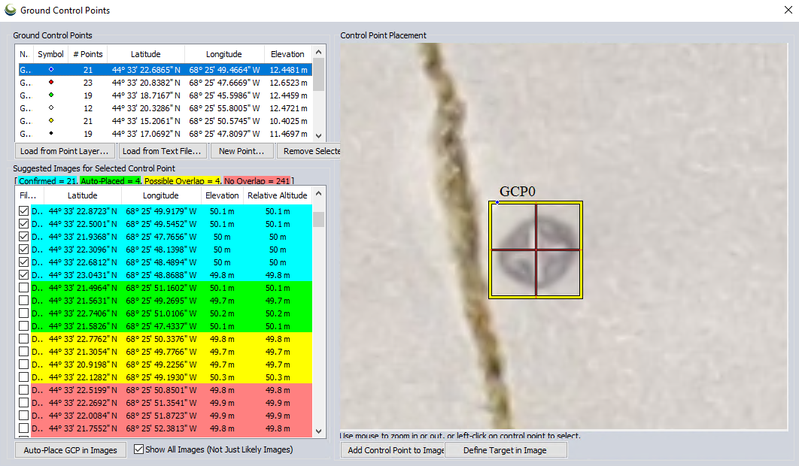799x466 pixels.
Task: Check the image at latitude 44° 33' 21.3054" N
Action: click(23, 352)
